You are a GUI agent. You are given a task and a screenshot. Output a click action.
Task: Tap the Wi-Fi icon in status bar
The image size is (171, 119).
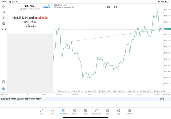(x=159, y=2)
